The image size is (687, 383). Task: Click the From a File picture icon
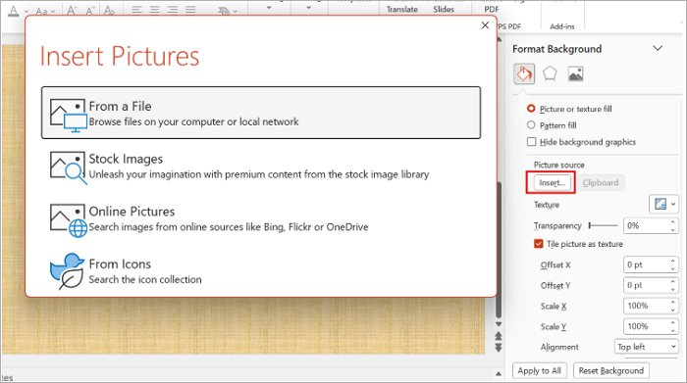coord(68,115)
